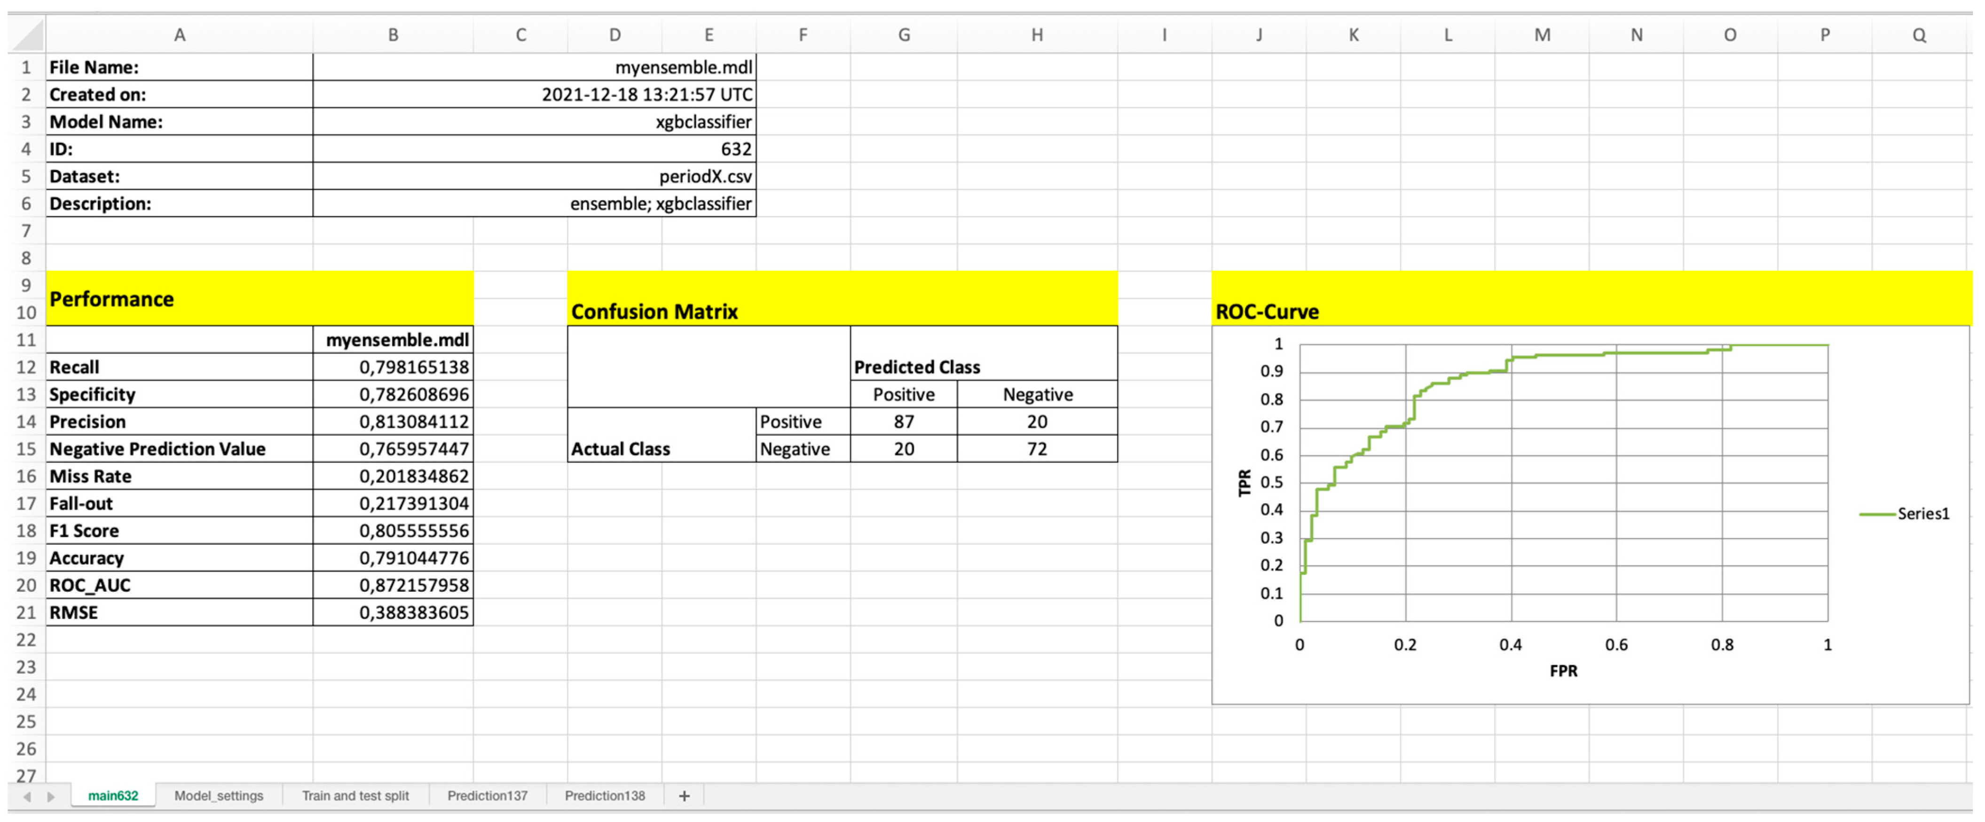Click the ROC_AUC value cell
The image size is (1985, 822).
(393, 586)
